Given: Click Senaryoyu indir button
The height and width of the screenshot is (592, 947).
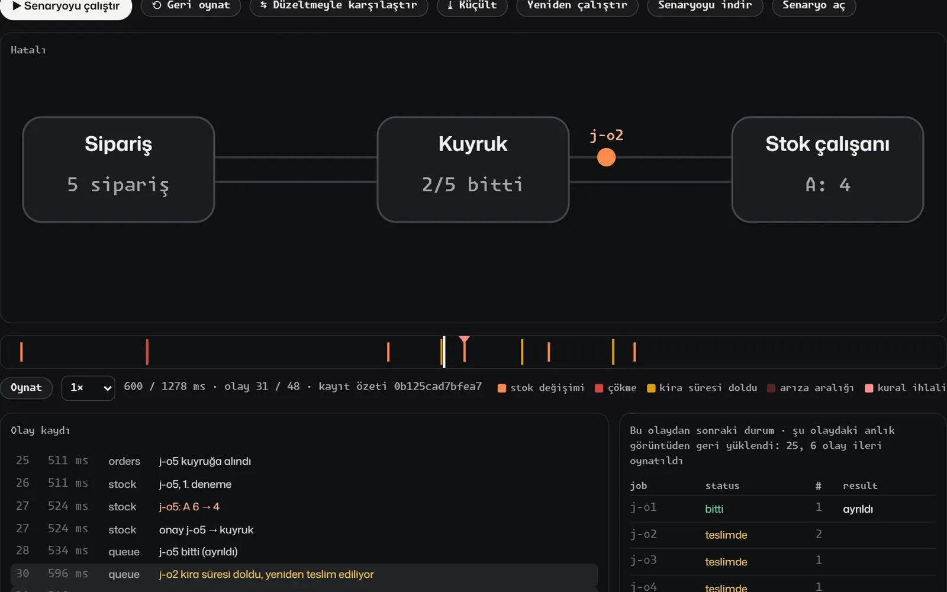Looking at the screenshot, I should coord(705,6).
